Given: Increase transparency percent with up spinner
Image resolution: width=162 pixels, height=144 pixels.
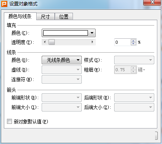Looking at the screenshot, I should (133, 41).
